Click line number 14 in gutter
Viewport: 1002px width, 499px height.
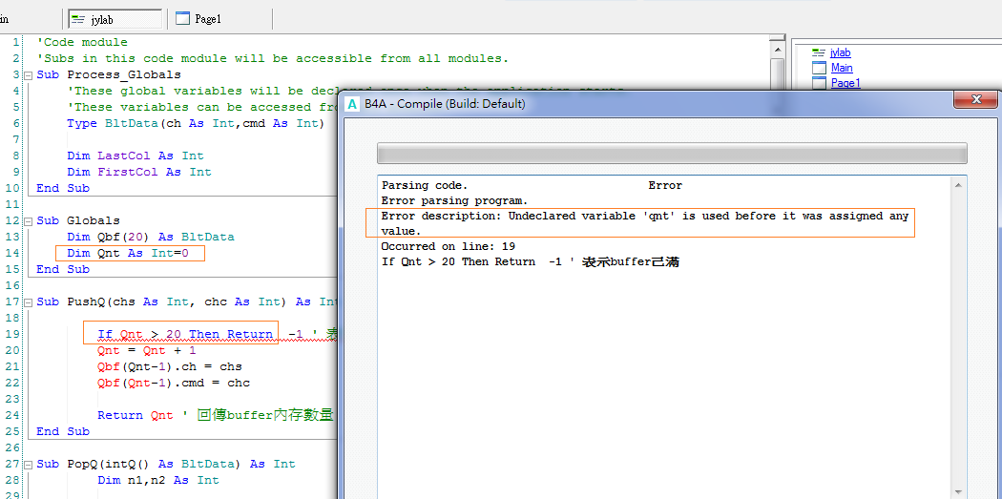click(x=12, y=253)
